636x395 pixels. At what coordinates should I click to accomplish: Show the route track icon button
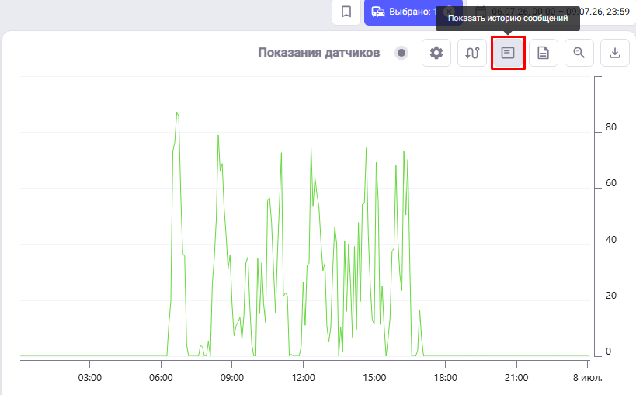[x=472, y=53]
